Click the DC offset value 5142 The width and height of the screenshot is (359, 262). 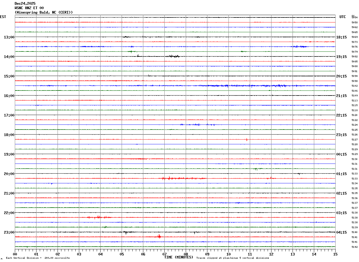coord(355,247)
